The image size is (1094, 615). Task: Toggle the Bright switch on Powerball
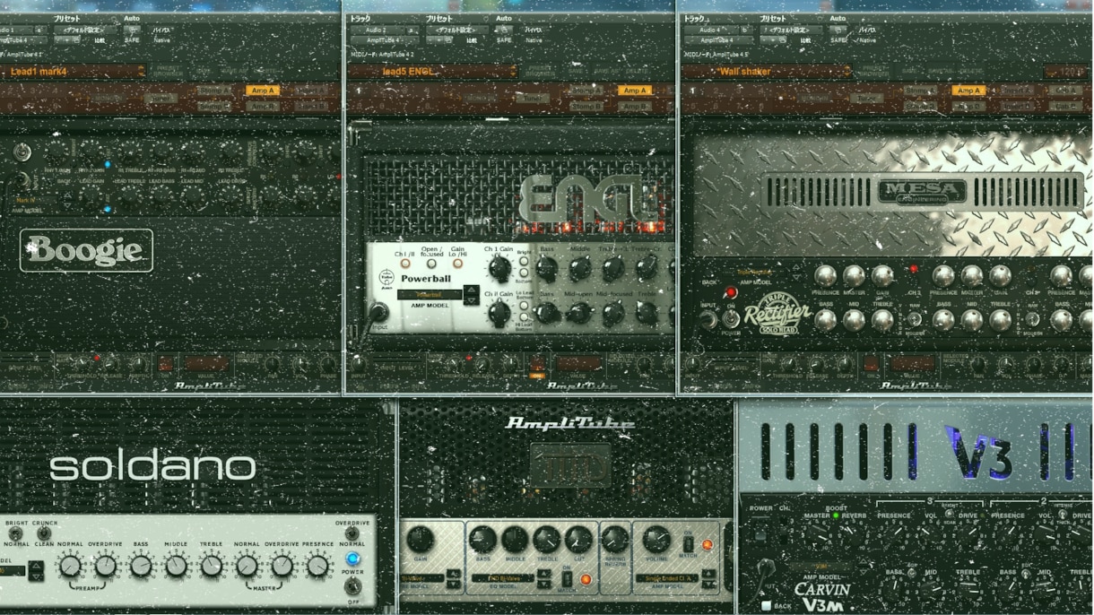[x=525, y=262]
